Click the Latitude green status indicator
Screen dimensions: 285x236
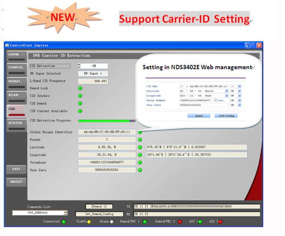point(140,147)
